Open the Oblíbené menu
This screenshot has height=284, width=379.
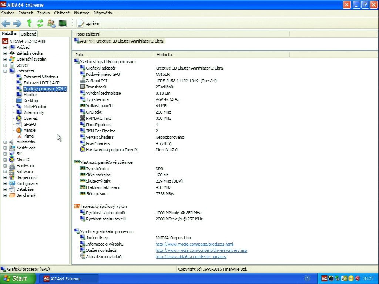pos(62,13)
